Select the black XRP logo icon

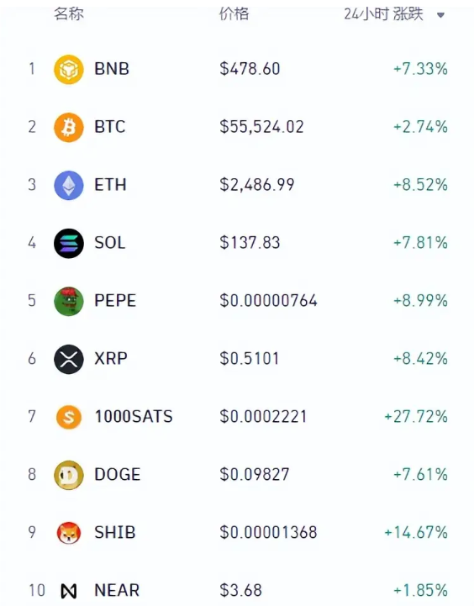point(69,360)
